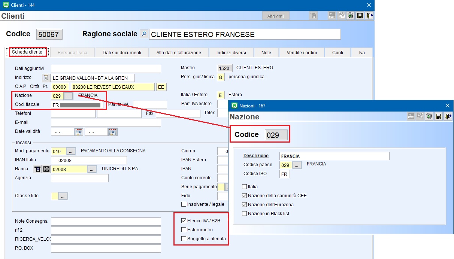The image size is (454, 259).
Task: Click into the Ragione sociale name field
Action: coord(245,34)
